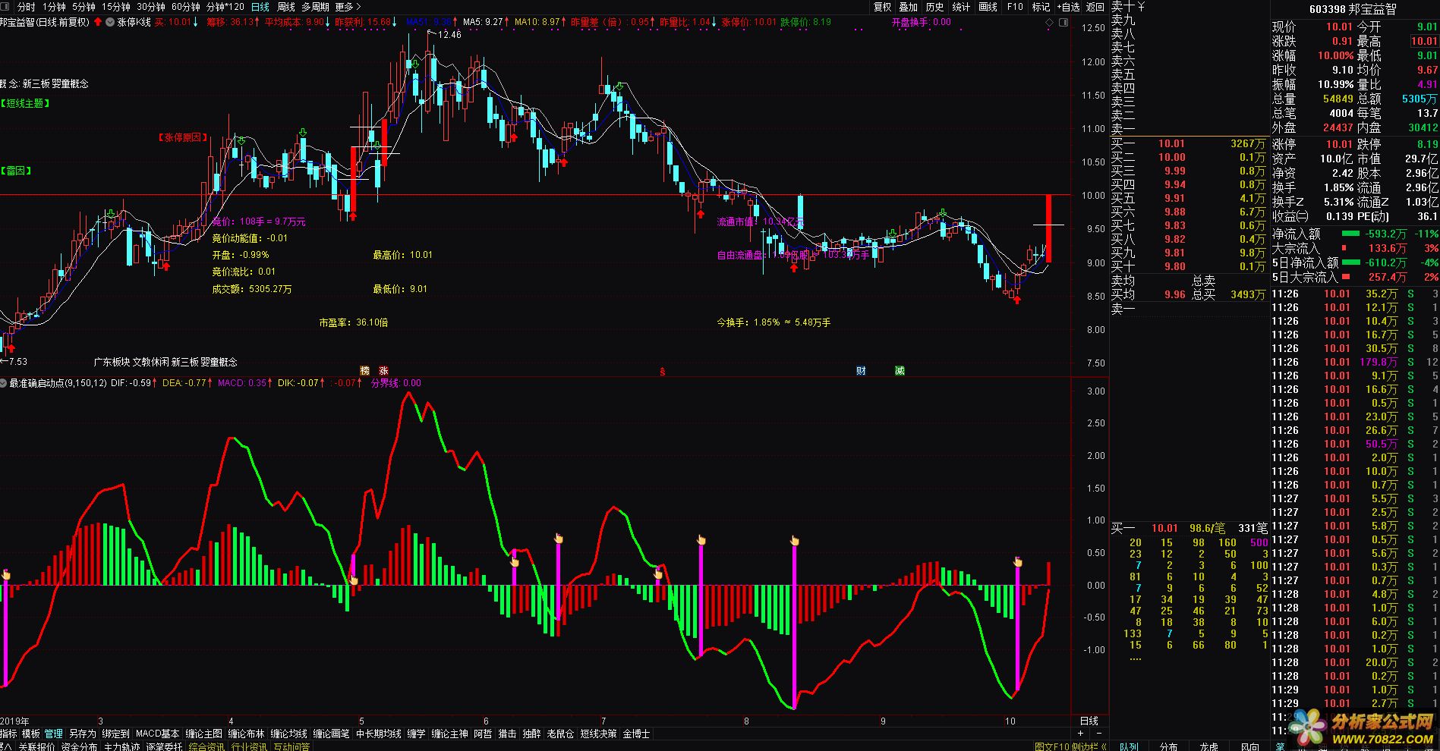Open the 资金分布 tab
The image size is (1440, 751).
[79, 746]
